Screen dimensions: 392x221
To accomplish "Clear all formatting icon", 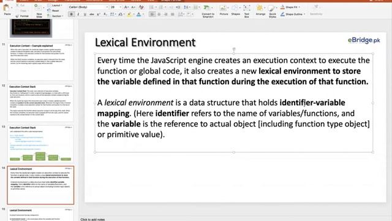I will click(141, 7).
